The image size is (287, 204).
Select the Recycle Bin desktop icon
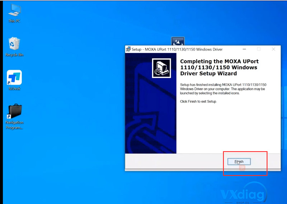point(14,47)
